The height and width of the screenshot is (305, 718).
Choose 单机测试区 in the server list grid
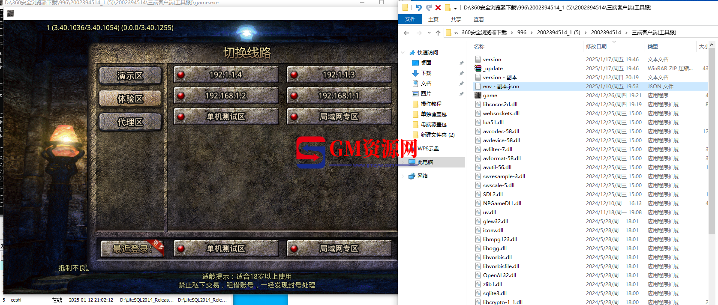click(226, 117)
